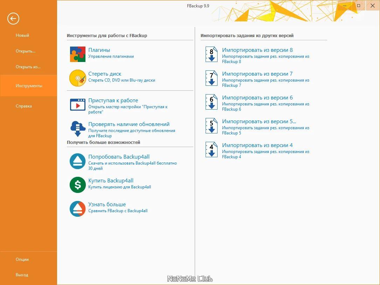Minimize the FBackup window

click(x=345, y=6)
